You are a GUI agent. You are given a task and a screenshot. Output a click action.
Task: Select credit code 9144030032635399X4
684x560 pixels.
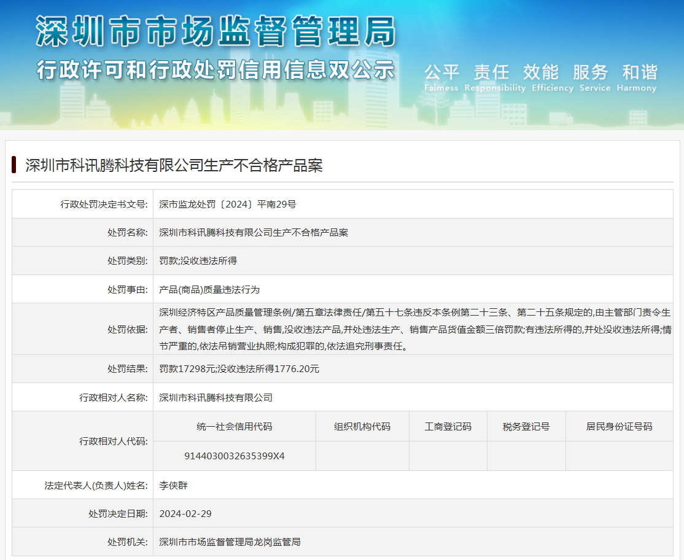click(235, 456)
